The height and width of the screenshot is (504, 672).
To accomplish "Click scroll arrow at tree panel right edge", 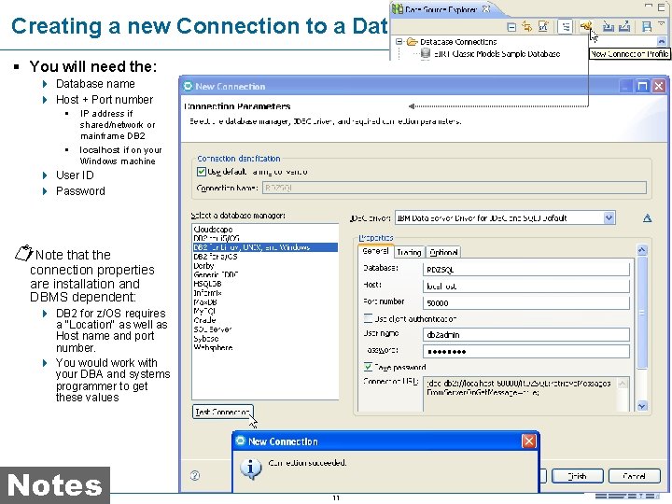I will click(x=662, y=41).
